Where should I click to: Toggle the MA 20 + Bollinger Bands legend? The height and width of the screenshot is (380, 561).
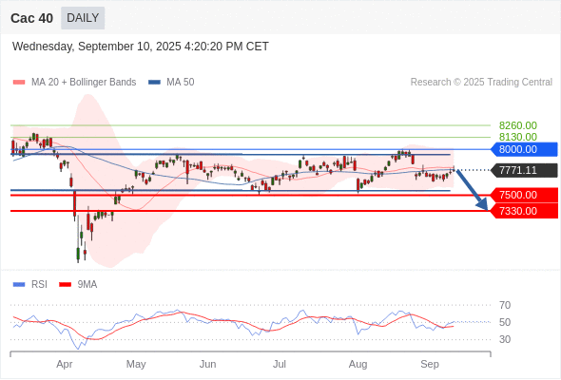(74, 83)
